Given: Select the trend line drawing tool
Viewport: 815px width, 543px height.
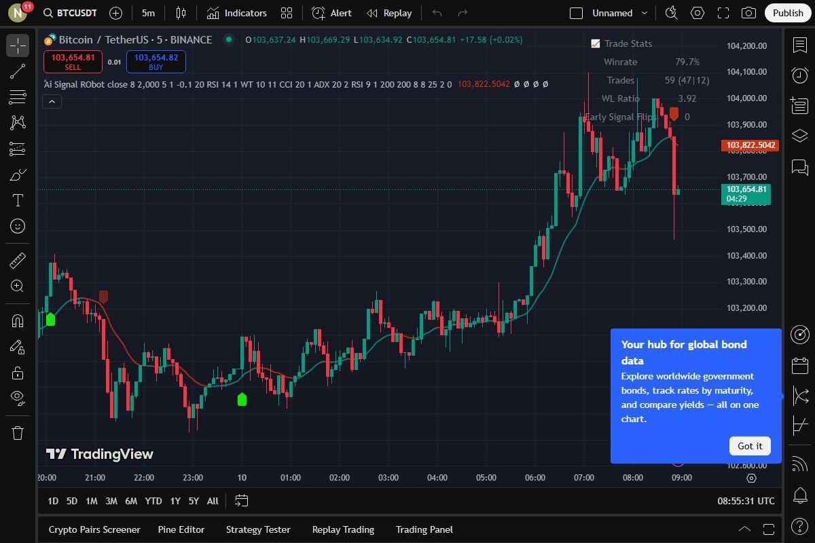Looking at the screenshot, I should 18,72.
